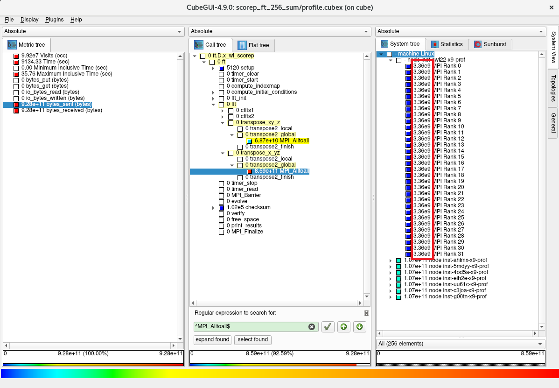
Task: Open the Absolute dropdown above Metric tree
Action: 93,31
